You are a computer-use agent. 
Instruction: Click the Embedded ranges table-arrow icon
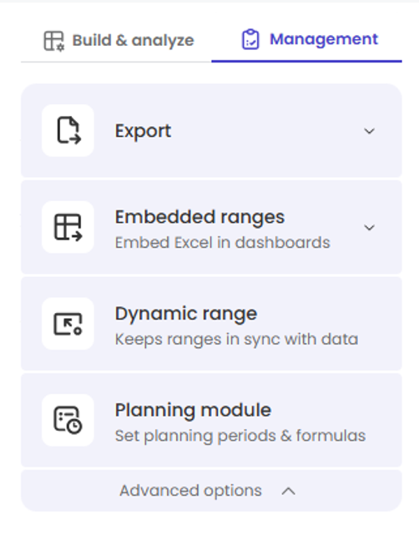68,227
